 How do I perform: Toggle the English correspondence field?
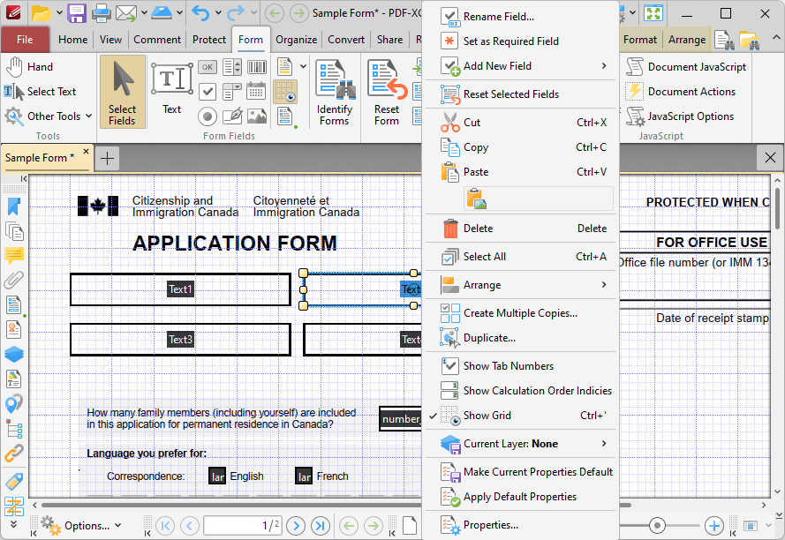pyautogui.click(x=217, y=476)
